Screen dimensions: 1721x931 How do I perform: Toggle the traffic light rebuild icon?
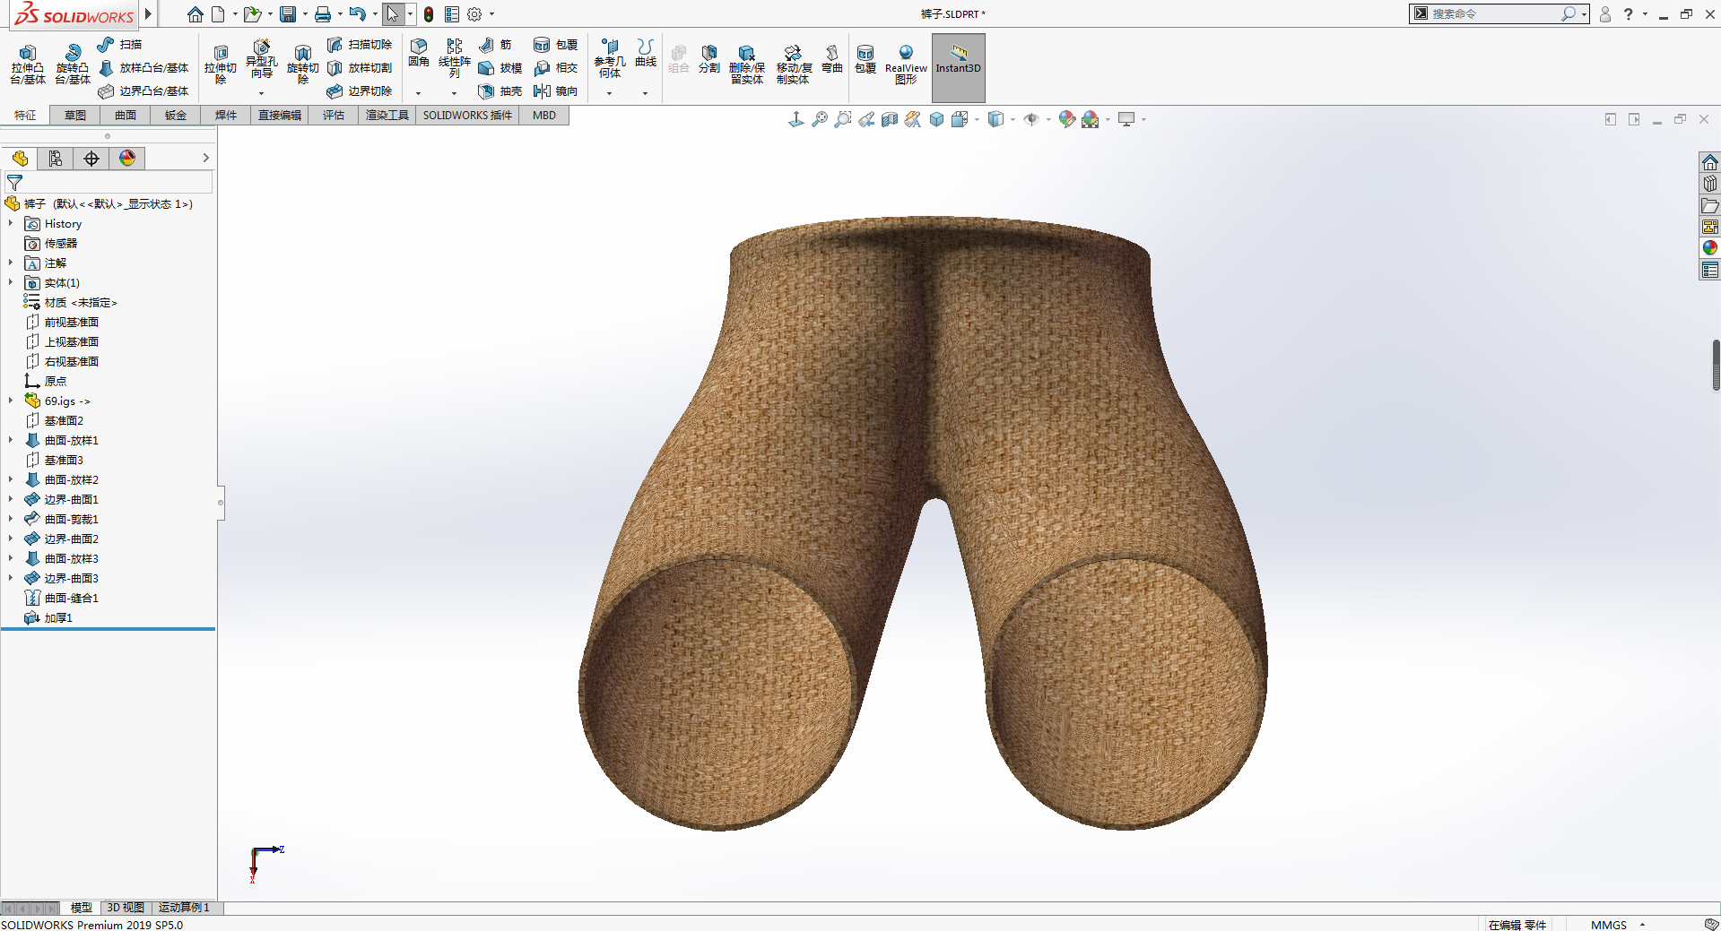429,14
